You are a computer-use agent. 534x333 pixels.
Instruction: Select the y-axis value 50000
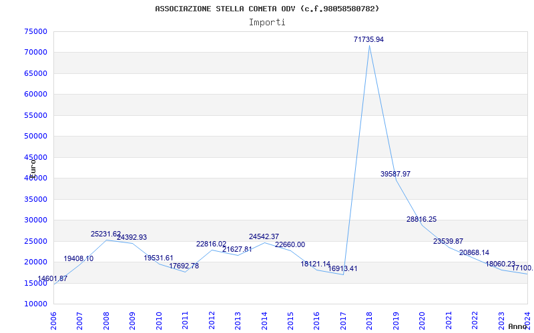(36, 137)
